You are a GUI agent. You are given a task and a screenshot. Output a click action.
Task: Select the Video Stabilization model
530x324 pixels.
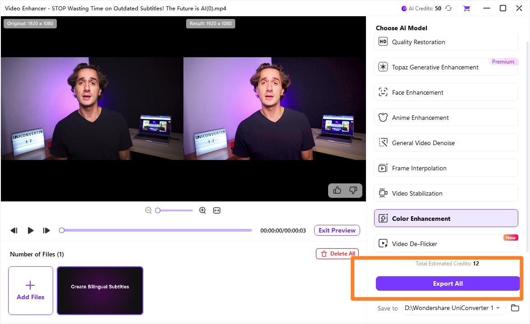[446, 193]
